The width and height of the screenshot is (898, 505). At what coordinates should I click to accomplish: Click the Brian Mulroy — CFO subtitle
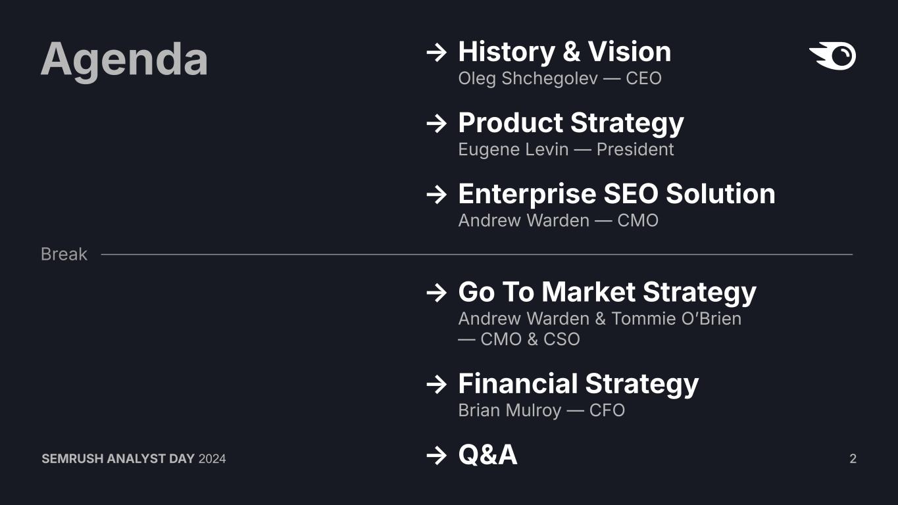[541, 410]
